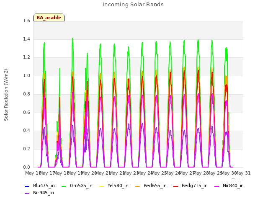This screenshot has width=268, height=201.
Task: Click the blue Blu475_in legend swatch
Action: tap(27, 186)
